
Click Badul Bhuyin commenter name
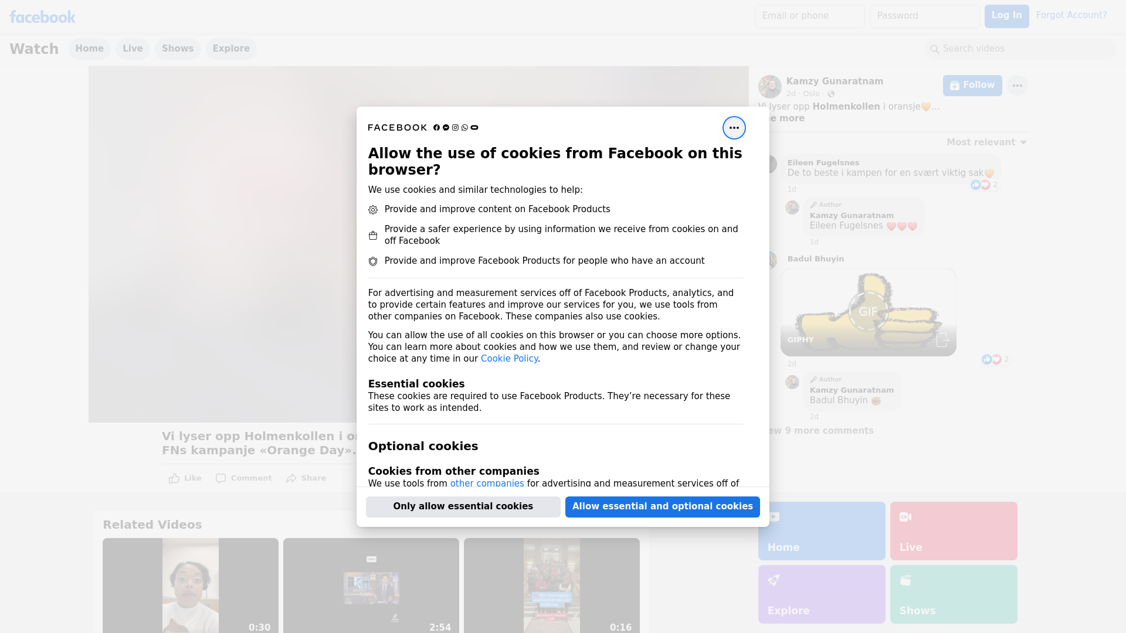pos(816,259)
